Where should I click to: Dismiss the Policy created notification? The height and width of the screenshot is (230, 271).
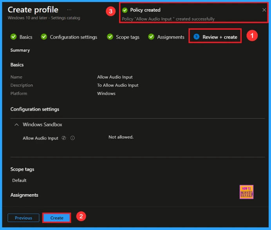click(x=264, y=10)
